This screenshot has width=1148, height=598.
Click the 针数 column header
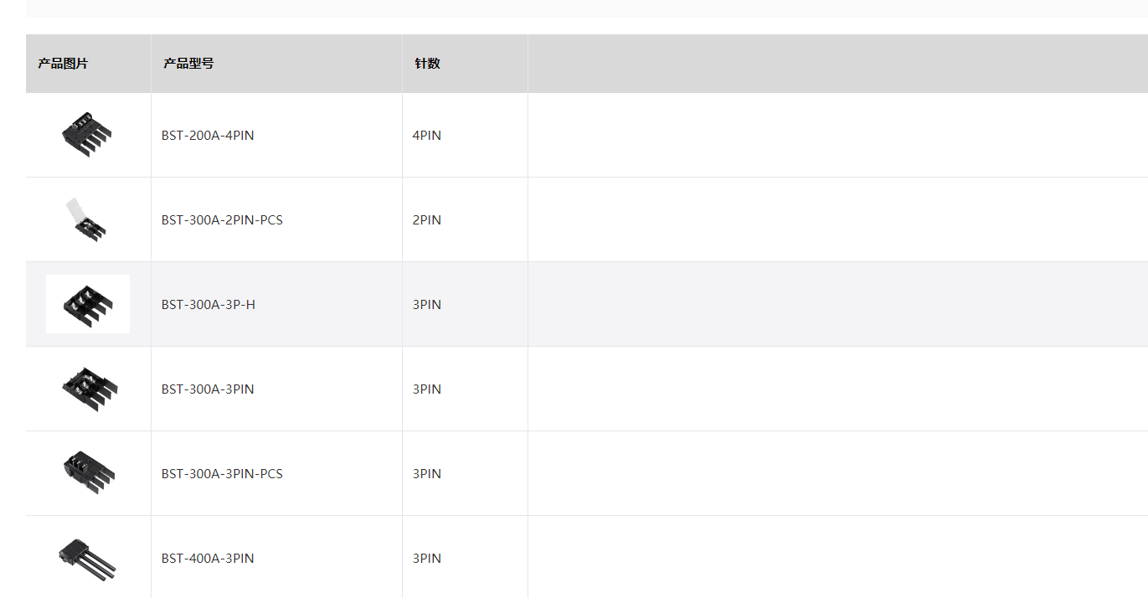point(427,64)
